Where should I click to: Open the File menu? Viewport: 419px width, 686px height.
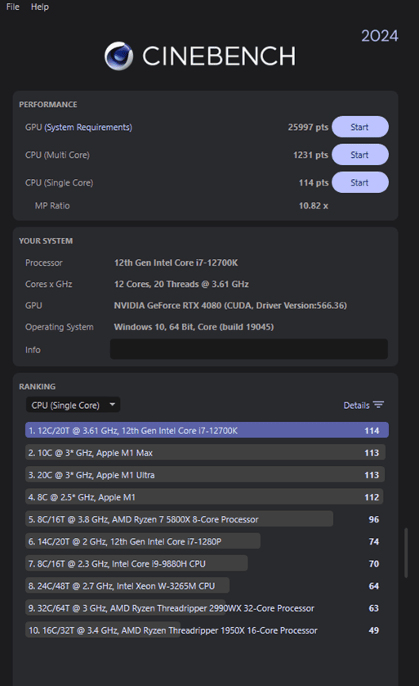coord(13,7)
